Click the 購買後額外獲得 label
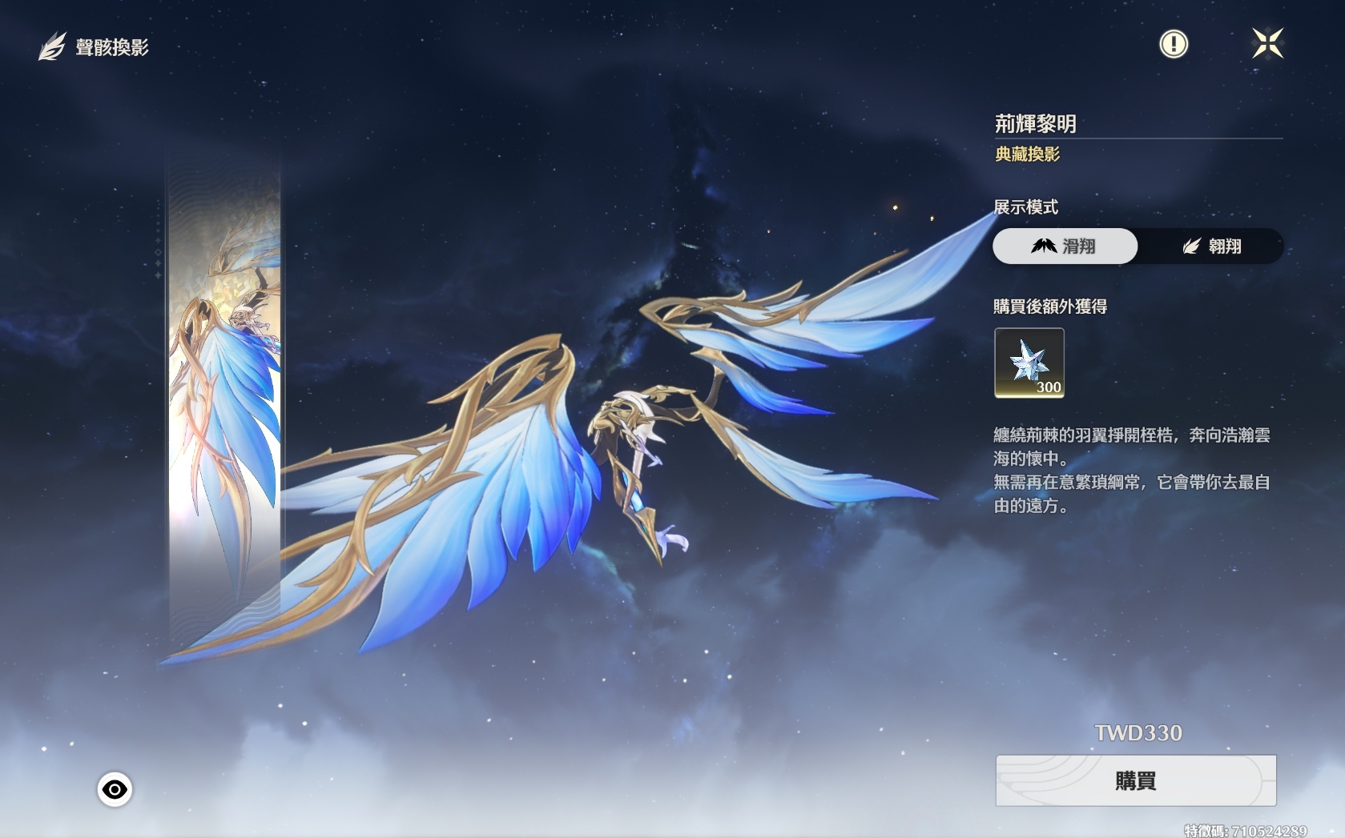 pos(1050,306)
